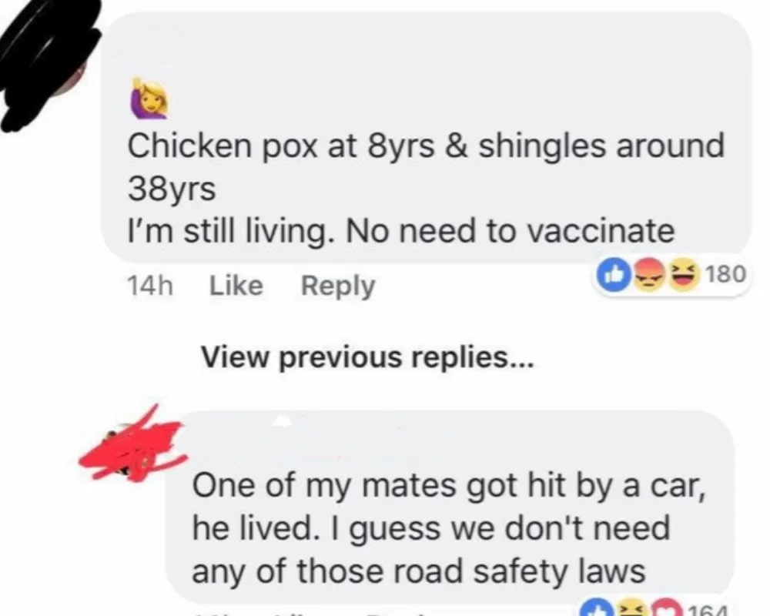
Task: Select the 'any of those road safety laws' line
Action: (418, 571)
